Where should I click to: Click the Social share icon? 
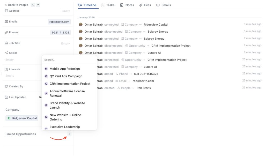6,53
